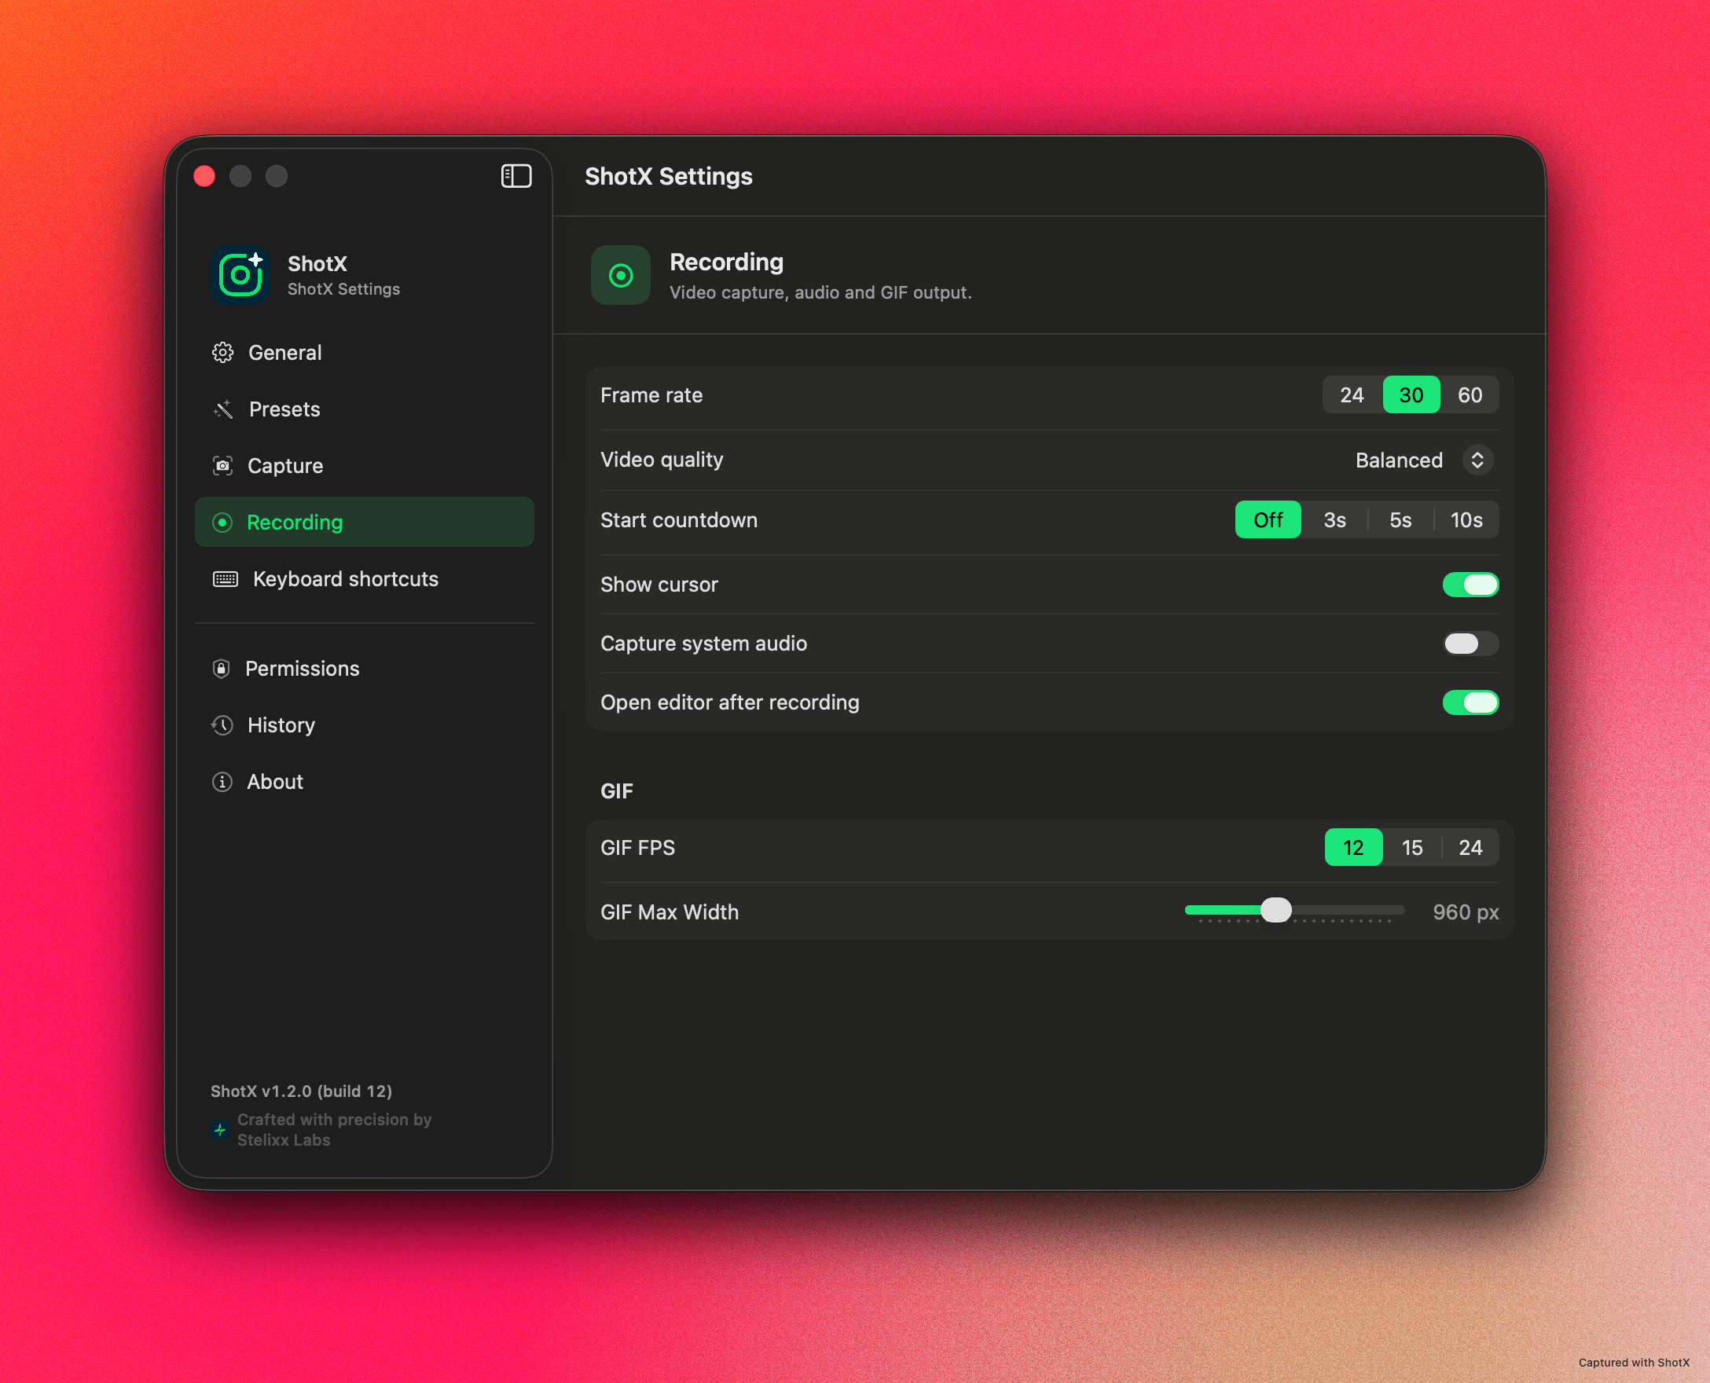Set start countdown to 5s

[1400, 519]
